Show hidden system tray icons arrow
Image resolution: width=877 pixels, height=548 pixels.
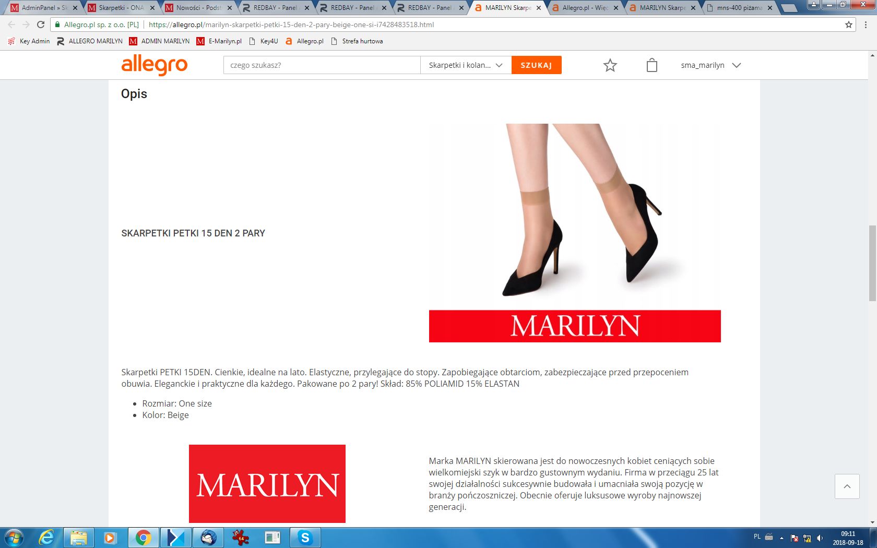click(x=781, y=538)
